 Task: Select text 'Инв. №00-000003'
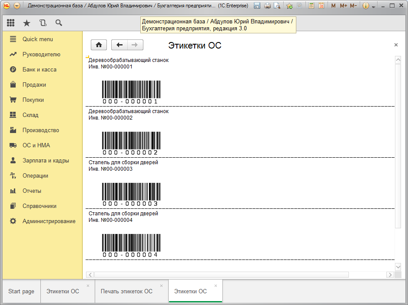[110, 169]
